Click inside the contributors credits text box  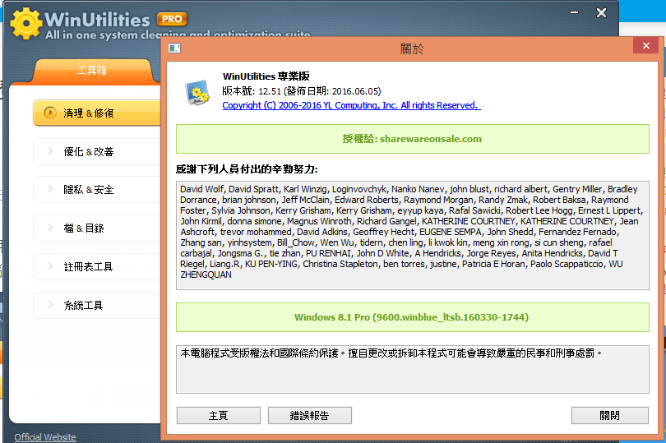(x=413, y=235)
